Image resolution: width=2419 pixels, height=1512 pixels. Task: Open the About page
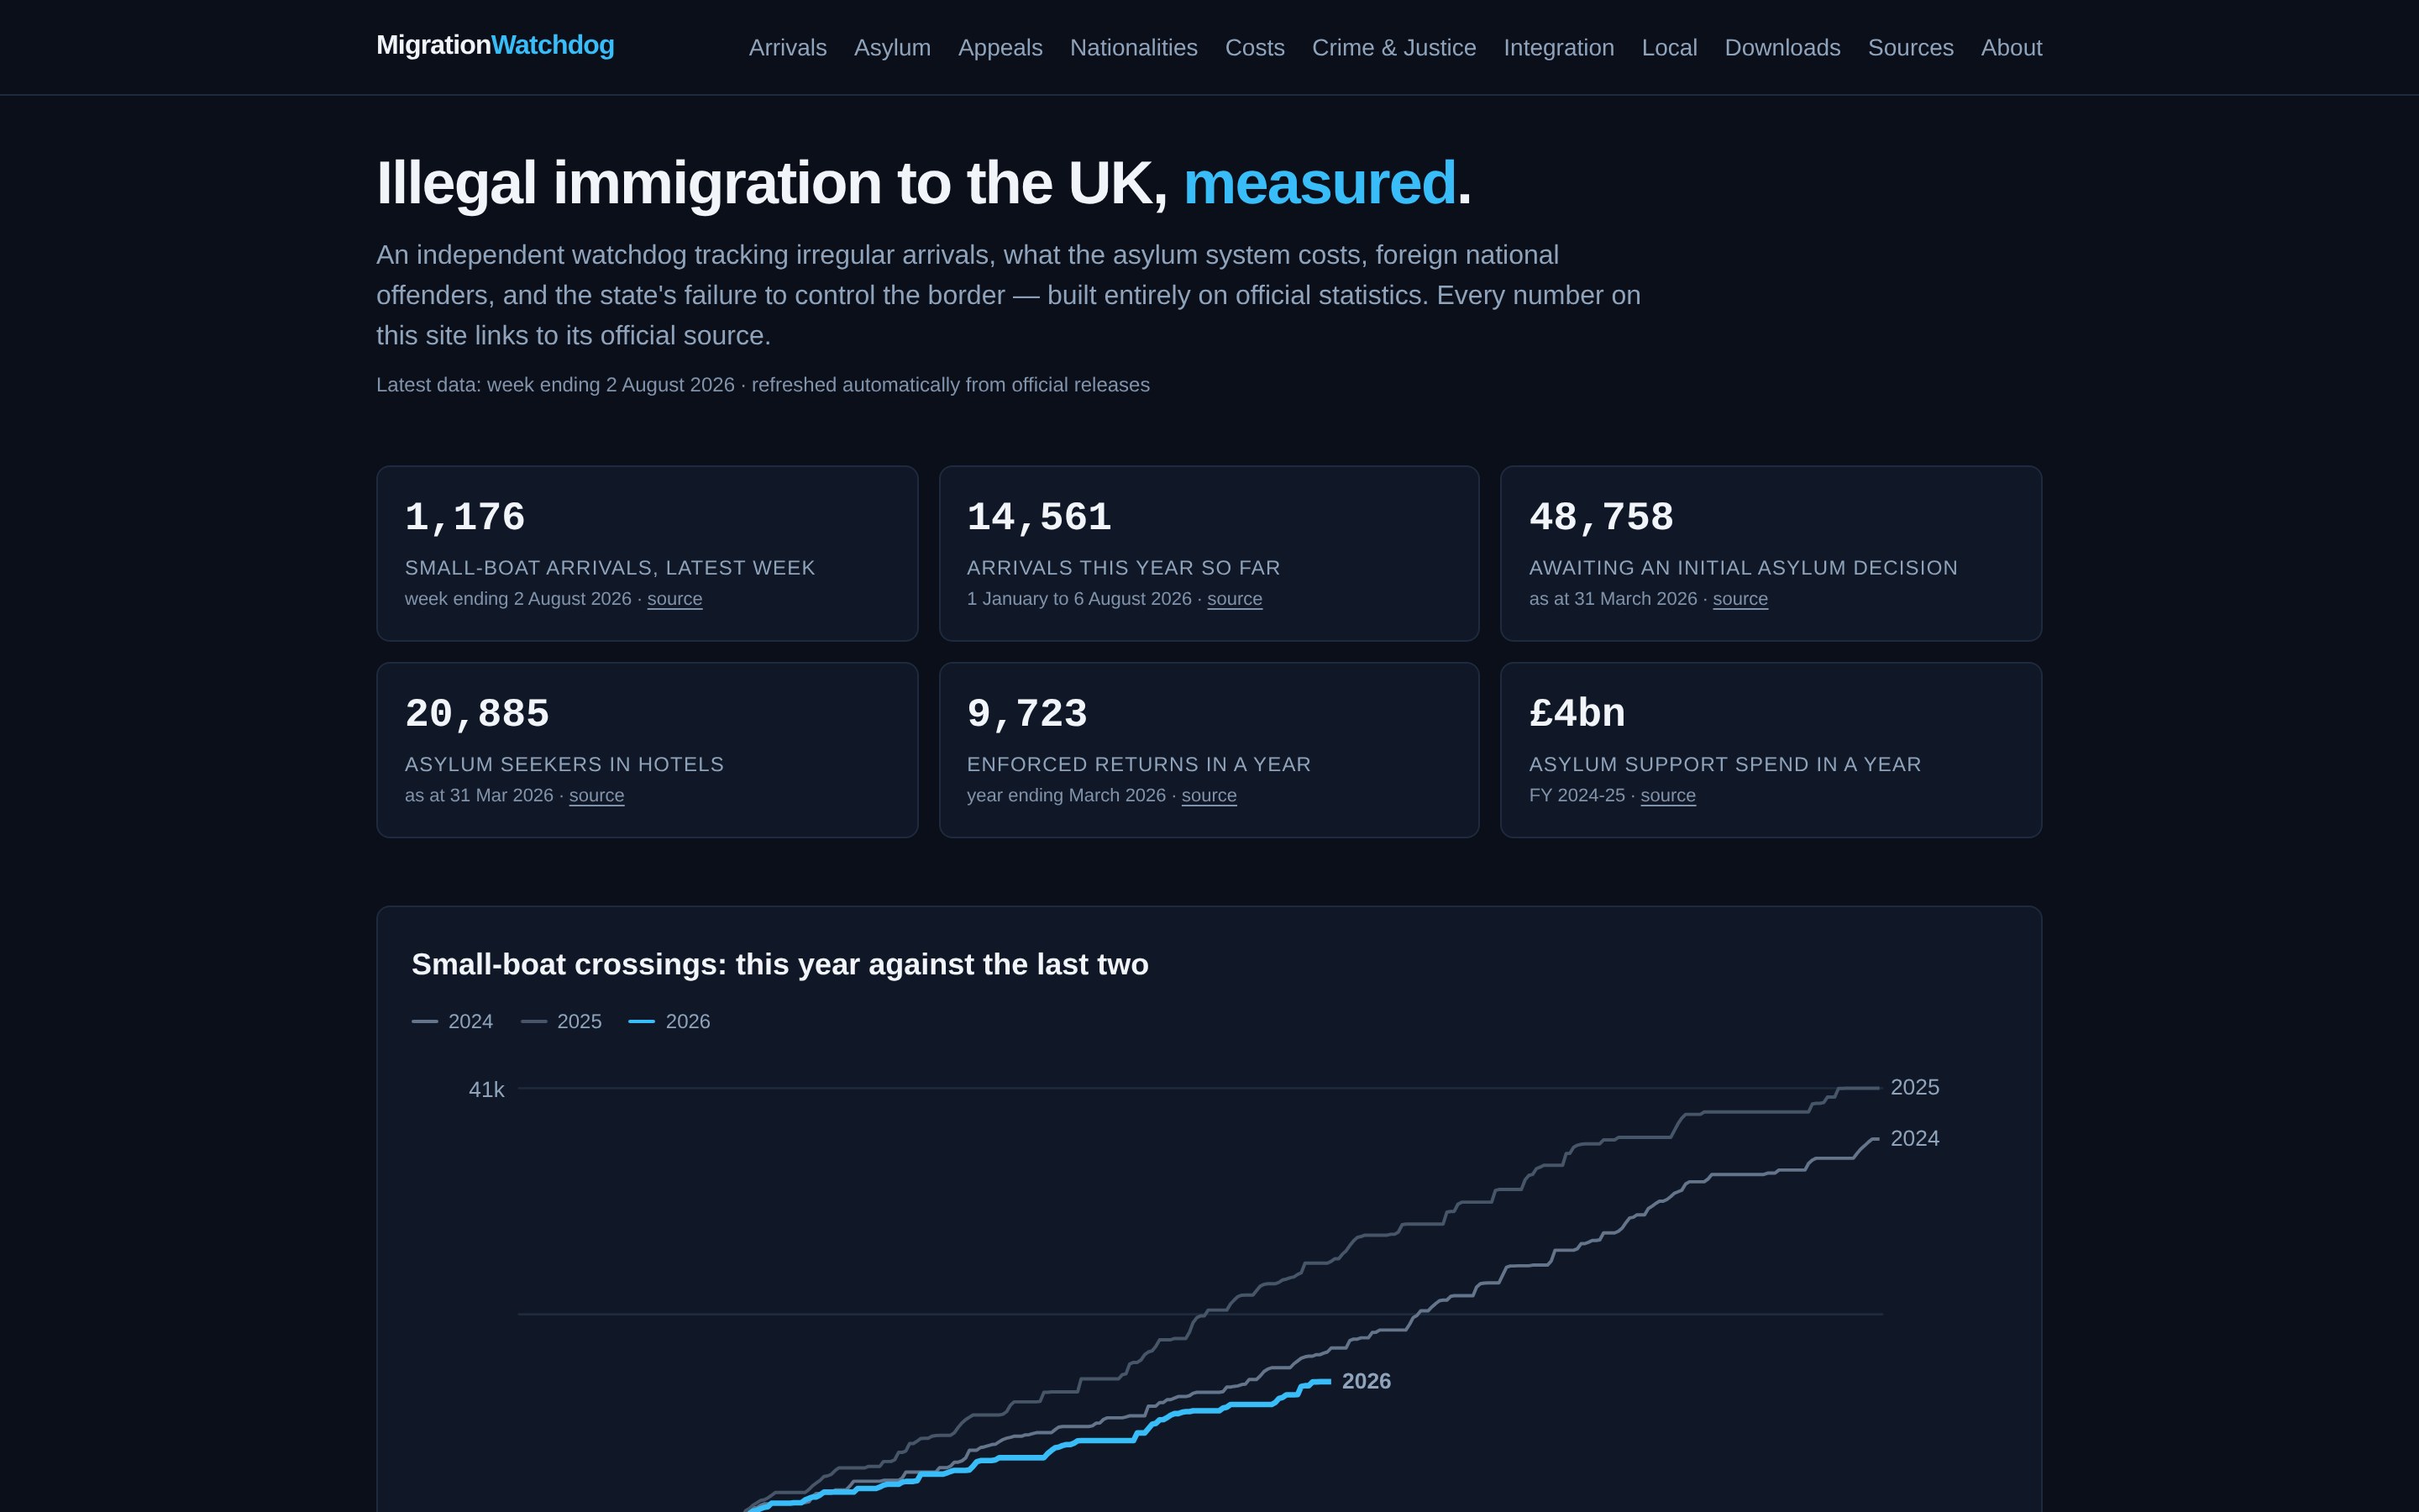tap(2011, 47)
